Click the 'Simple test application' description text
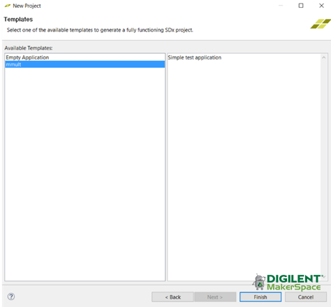 coord(195,57)
